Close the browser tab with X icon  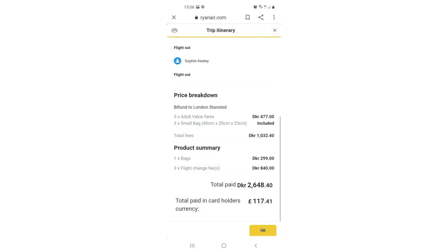tap(174, 17)
